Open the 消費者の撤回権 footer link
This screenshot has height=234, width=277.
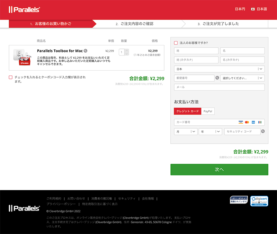[101, 198]
